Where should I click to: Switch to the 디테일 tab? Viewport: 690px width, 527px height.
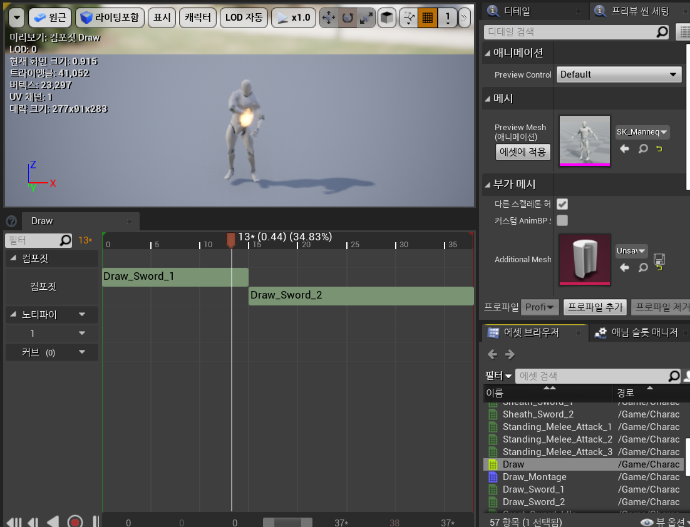(517, 11)
